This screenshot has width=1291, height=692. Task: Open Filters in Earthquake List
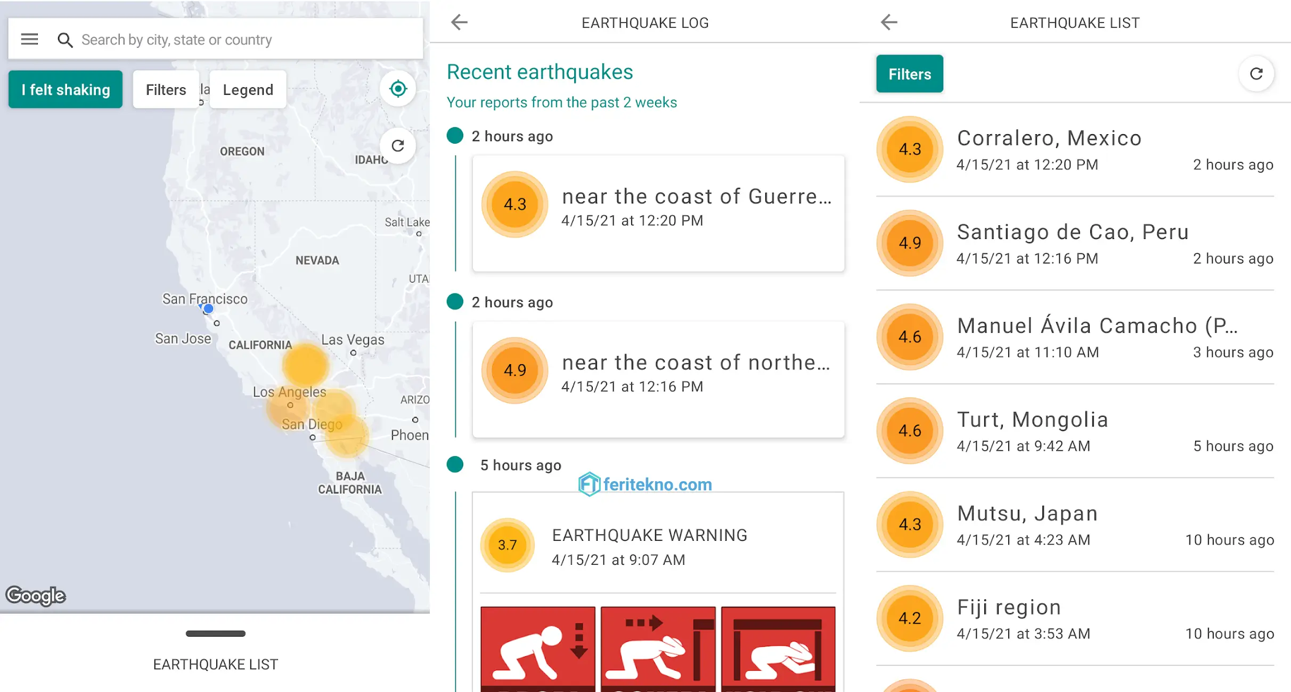click(910, 74)
